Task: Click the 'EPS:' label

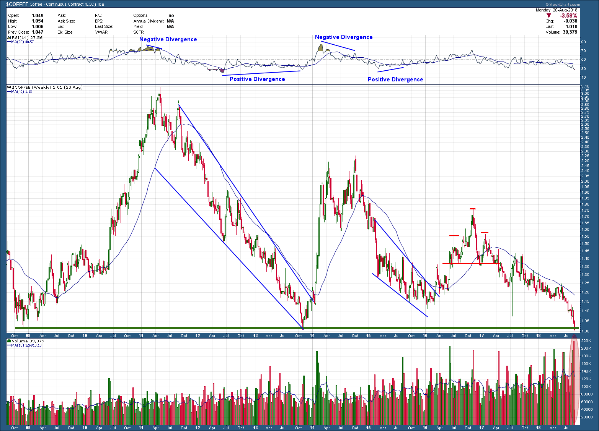Action: [99, 21]
